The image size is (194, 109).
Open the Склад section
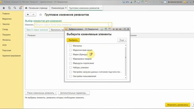pos(5,29)
